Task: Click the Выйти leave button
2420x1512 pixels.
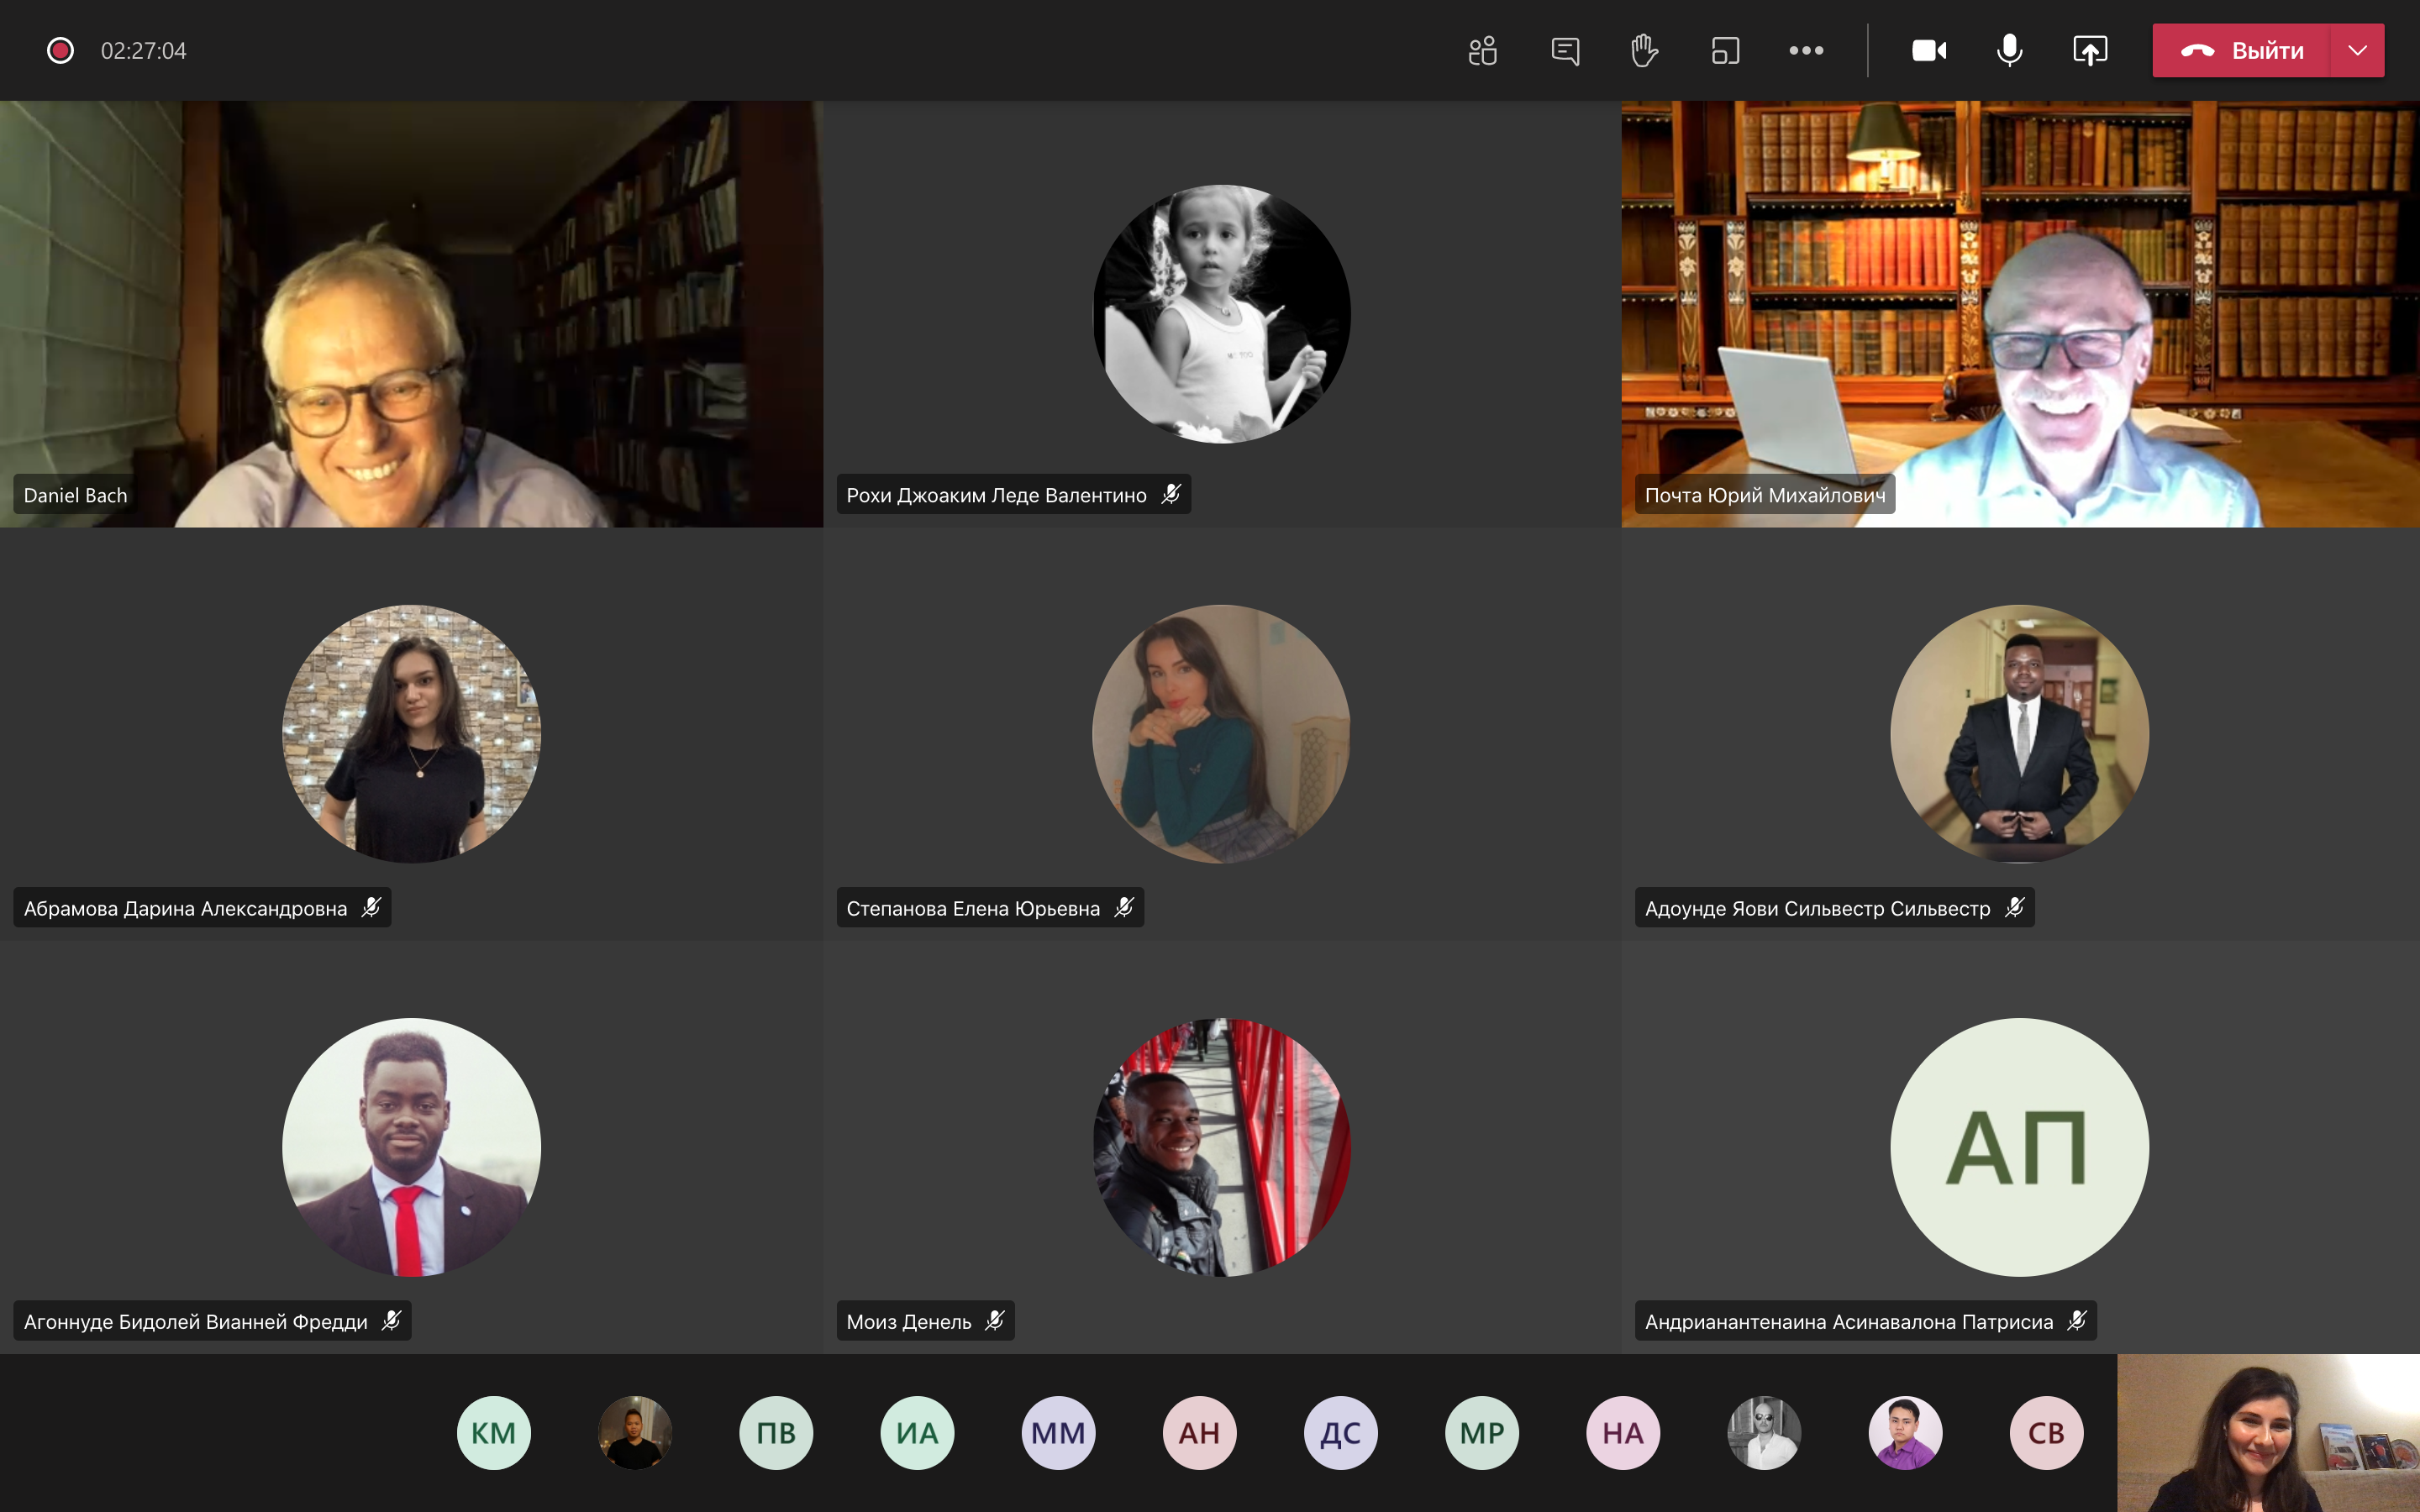Action: [x=2242, y=50]
